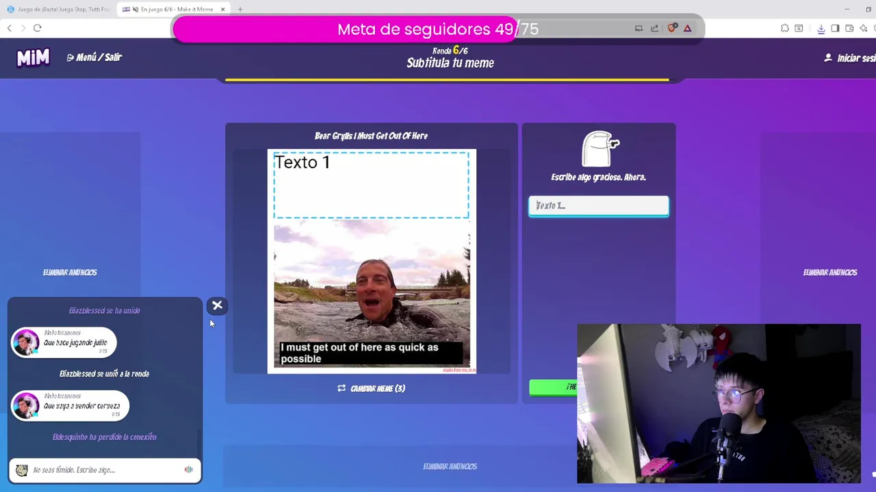
Task: Click Iniciar sesión user icon
Action: click(x=828, y=58)
